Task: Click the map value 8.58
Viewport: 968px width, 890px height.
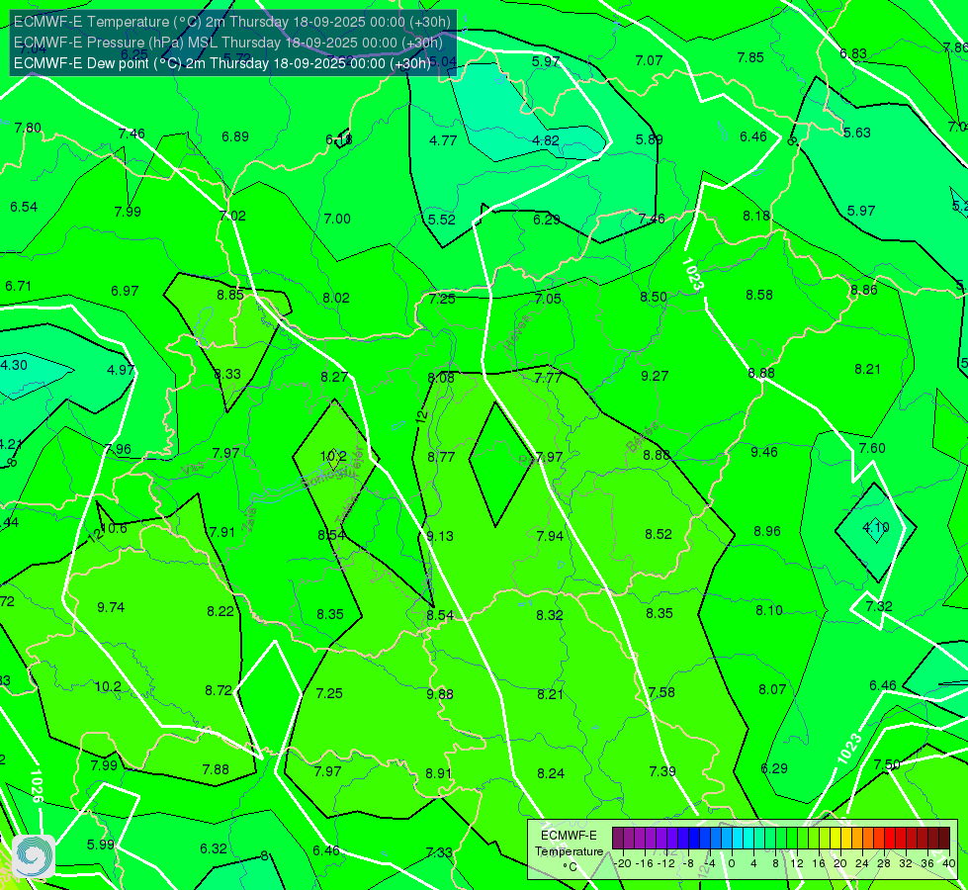Action: tap(758, 296)
